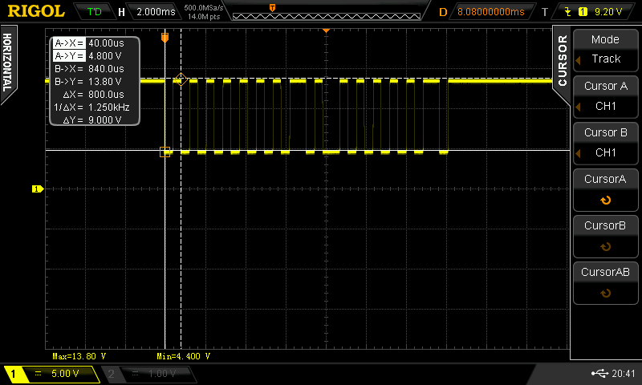Click the channel 1 ground level marker
Screen dimensions: 642x385
pyautogui.click(x=38, y=188)
